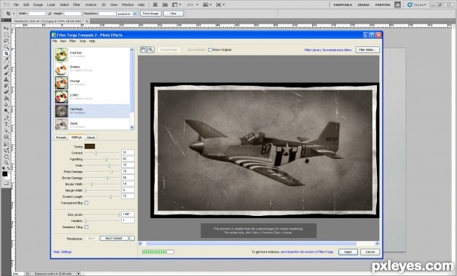
Task: Click the Scratch Length value field
Action: click(128, 197)
